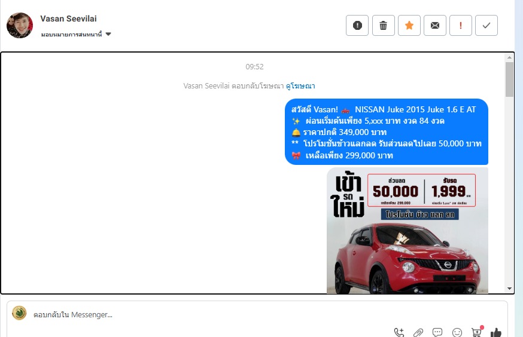Open saved replies speech bubble icon
Viewport: 523px width, 337px height.
[437, 332]
